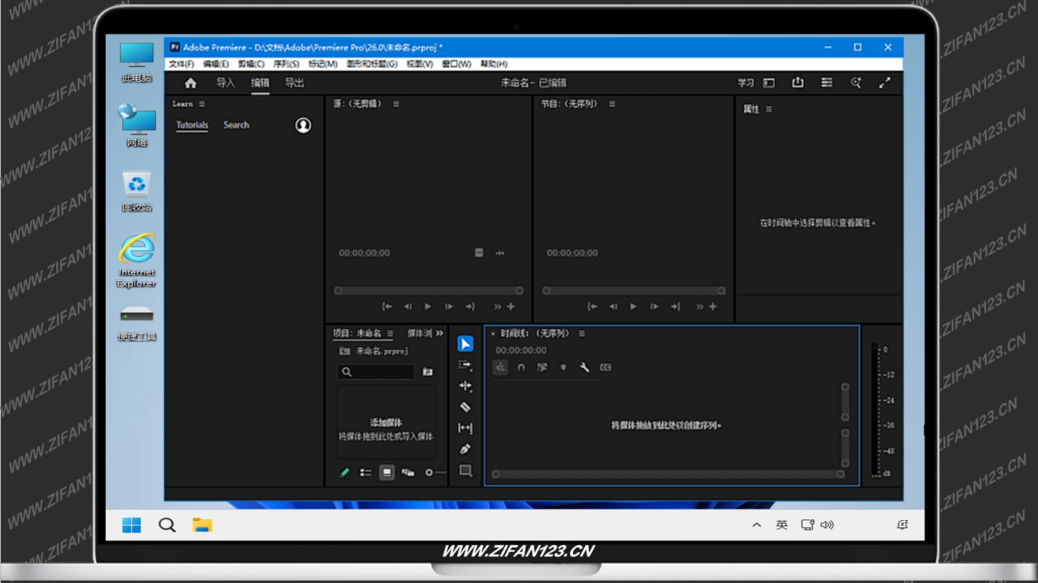
Task: Click the captions track CC icon
Action: tap(605, 367)
